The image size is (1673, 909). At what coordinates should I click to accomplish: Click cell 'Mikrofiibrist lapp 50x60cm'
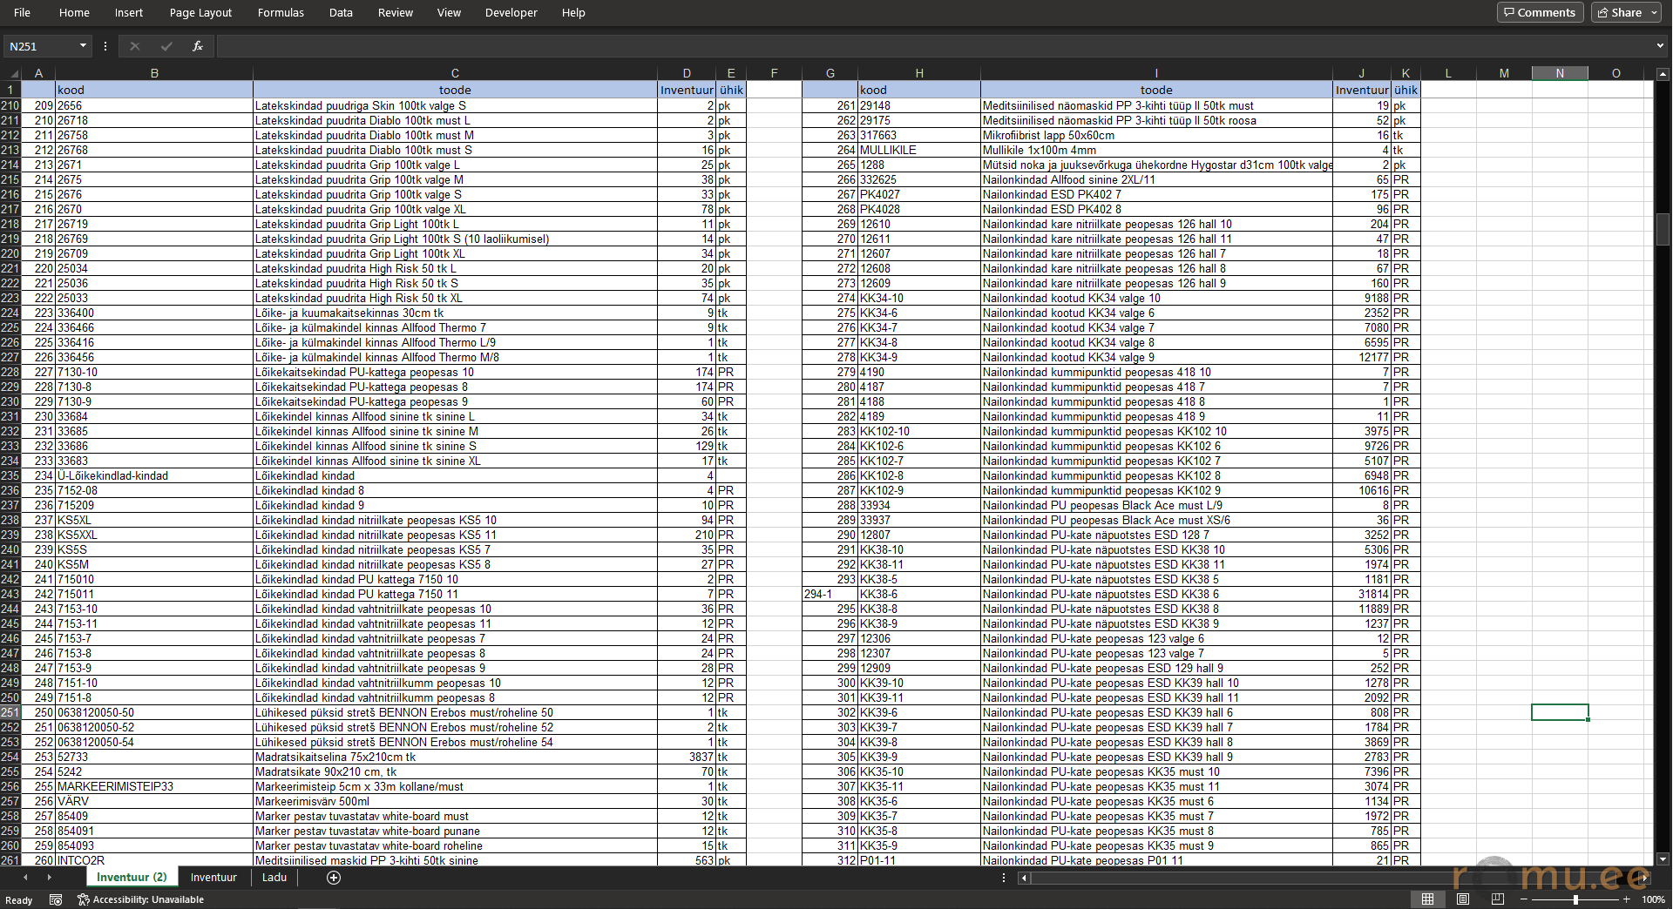(1156, 135)
